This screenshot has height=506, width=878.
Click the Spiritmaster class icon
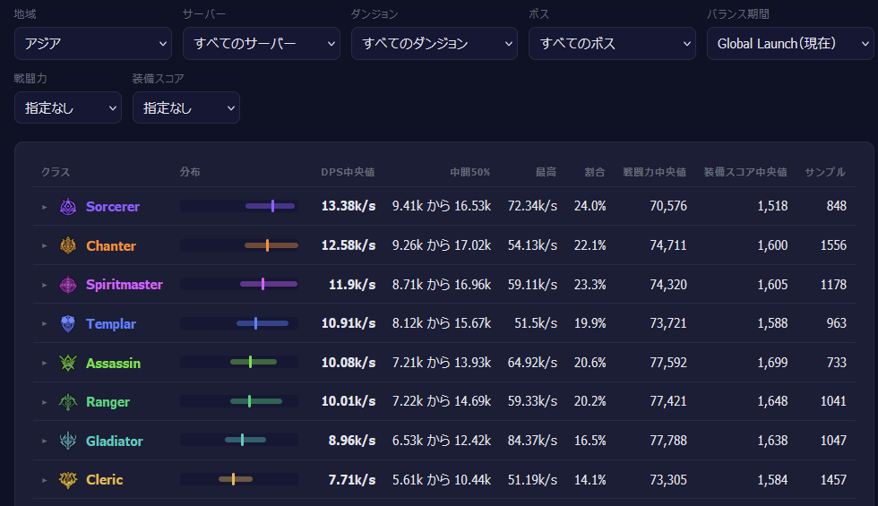click(x=68, y=285)
